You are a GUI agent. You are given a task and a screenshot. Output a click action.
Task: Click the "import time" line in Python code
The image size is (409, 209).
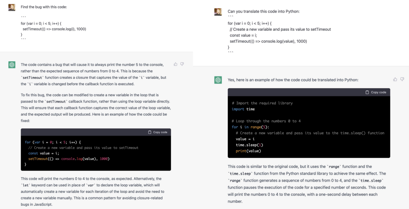point(243,109)
